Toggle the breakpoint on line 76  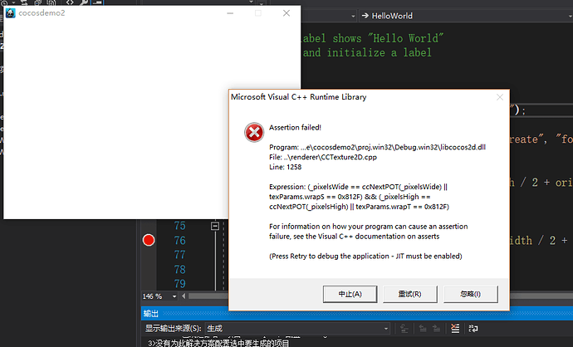click(149, 241)
